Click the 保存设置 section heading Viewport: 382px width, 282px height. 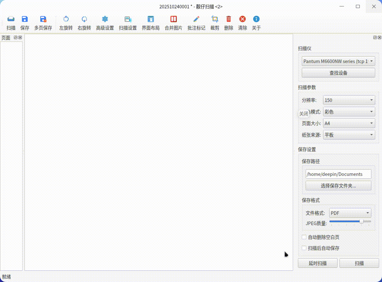(307, 149)
